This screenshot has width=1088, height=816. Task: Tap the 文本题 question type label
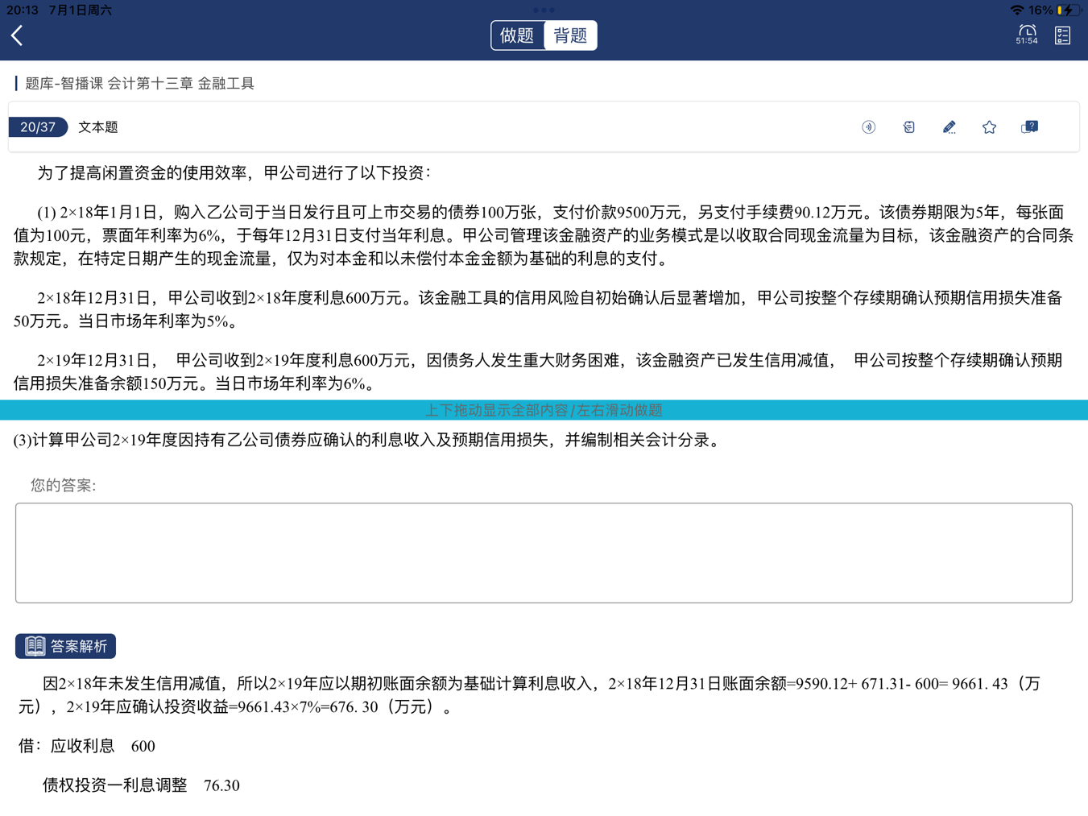pos(98,127)
